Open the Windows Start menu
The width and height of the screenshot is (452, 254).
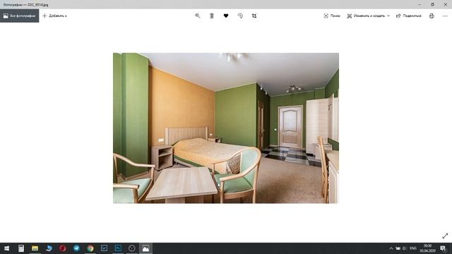(x=6, y=248)
